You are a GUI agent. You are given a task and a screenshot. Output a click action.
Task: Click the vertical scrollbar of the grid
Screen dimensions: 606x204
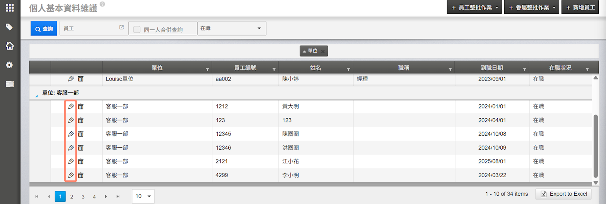point(595,146)
